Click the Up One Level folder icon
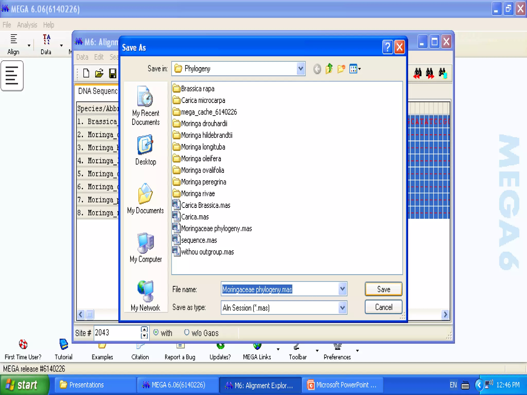This screenshot has height=395, width=527. tap(329, 69)
